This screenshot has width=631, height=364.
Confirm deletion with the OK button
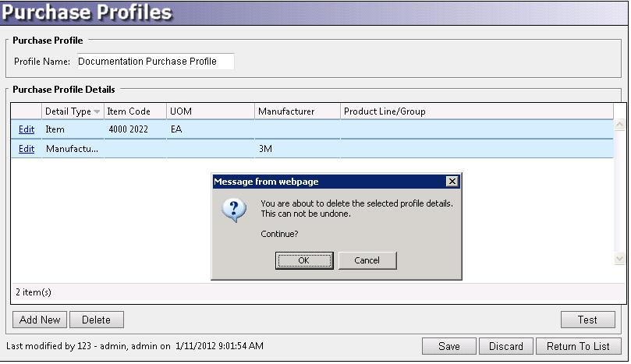pyautogui.click(x=304, y=260)
